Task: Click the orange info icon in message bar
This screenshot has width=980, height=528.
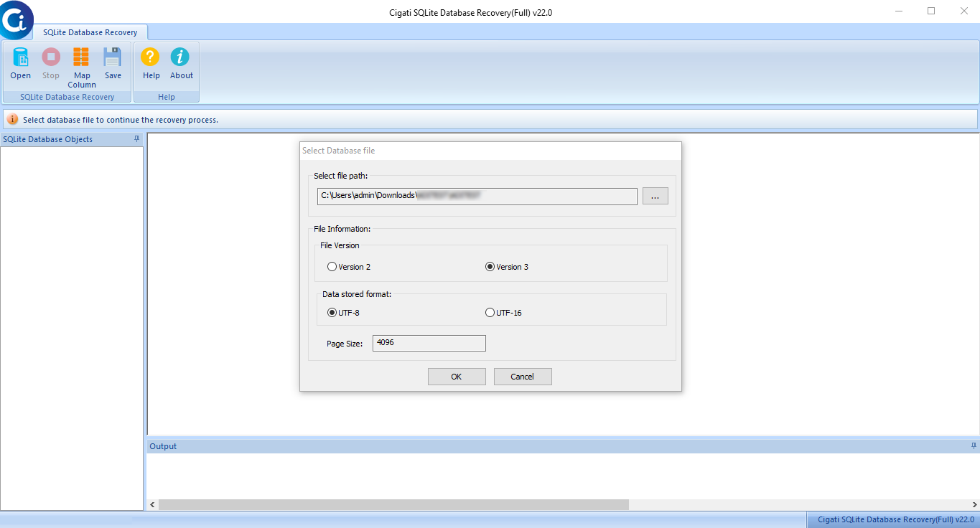Action: [x=13, y=120]
